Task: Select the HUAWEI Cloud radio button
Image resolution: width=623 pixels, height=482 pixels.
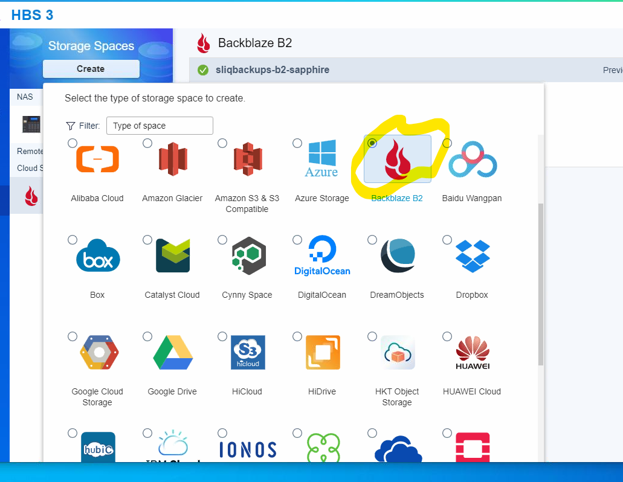Action: (x=447, y=336)
